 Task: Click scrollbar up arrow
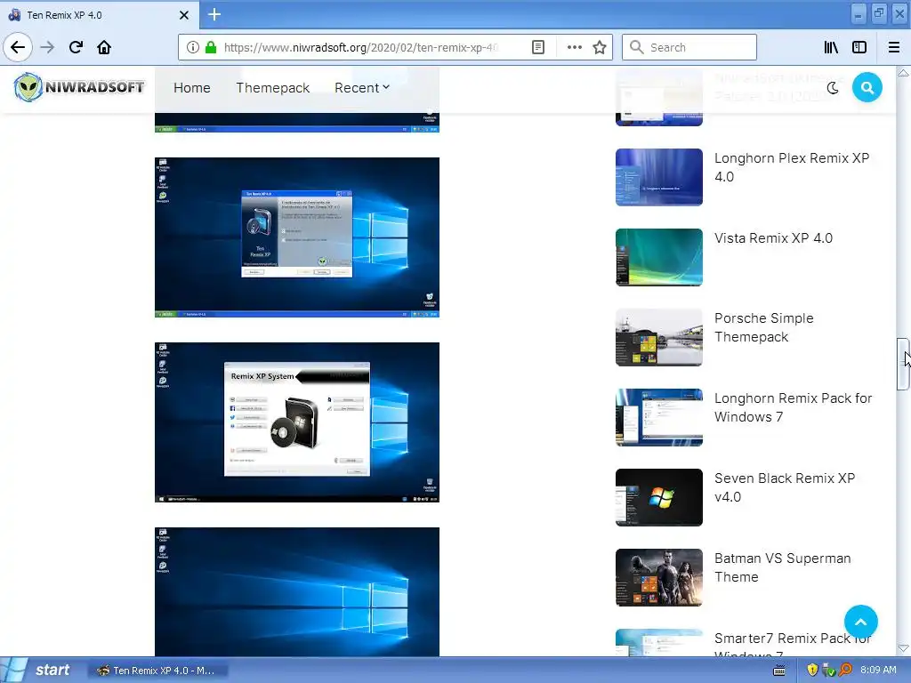click(x=903, y=73)
